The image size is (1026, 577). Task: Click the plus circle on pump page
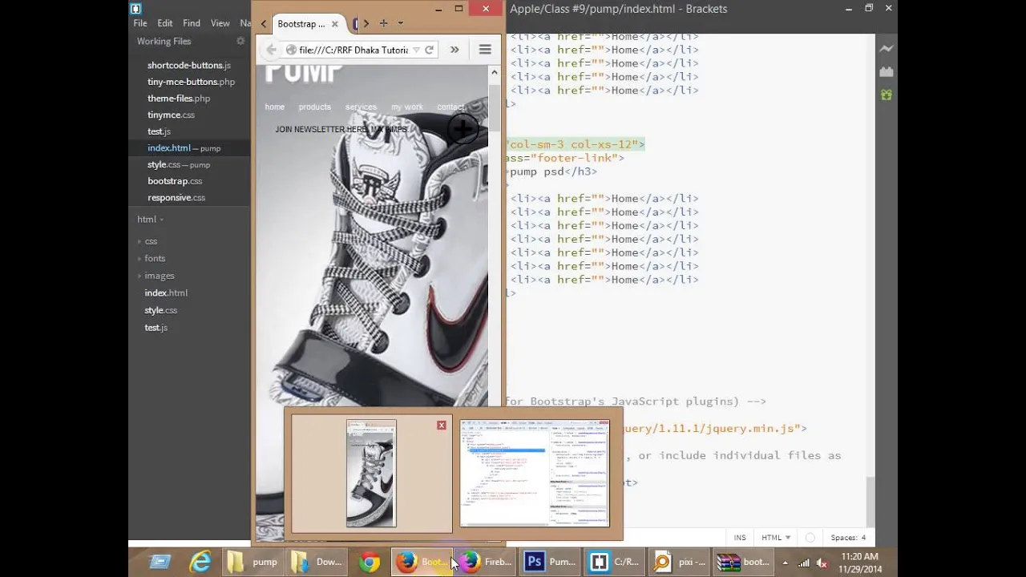[x=463, y=129]
